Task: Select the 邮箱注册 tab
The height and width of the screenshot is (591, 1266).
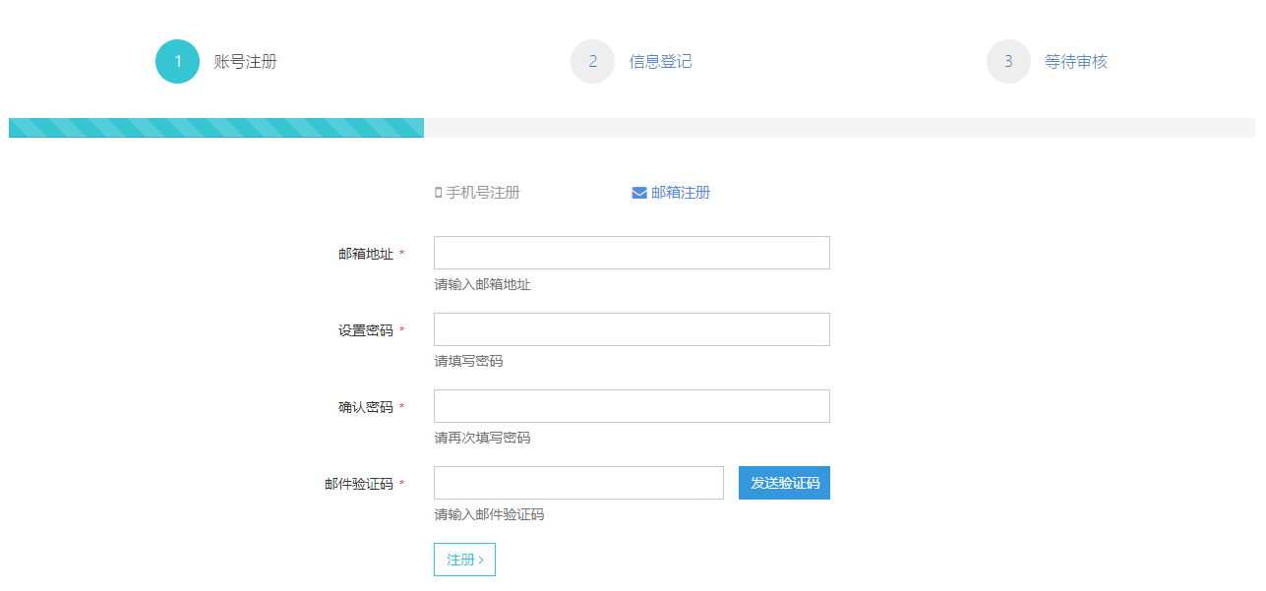Action: (680, 193)
